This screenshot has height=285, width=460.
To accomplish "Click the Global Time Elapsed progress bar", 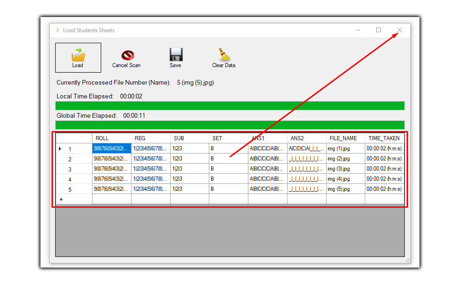I will click(230, 125).
